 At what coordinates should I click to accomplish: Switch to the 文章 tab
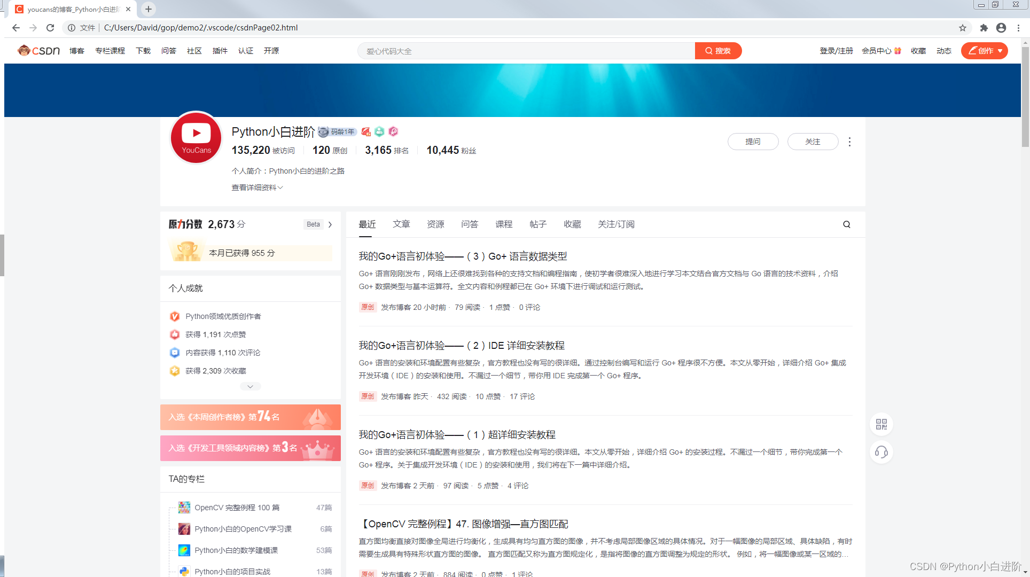click(x=401, y=224)
